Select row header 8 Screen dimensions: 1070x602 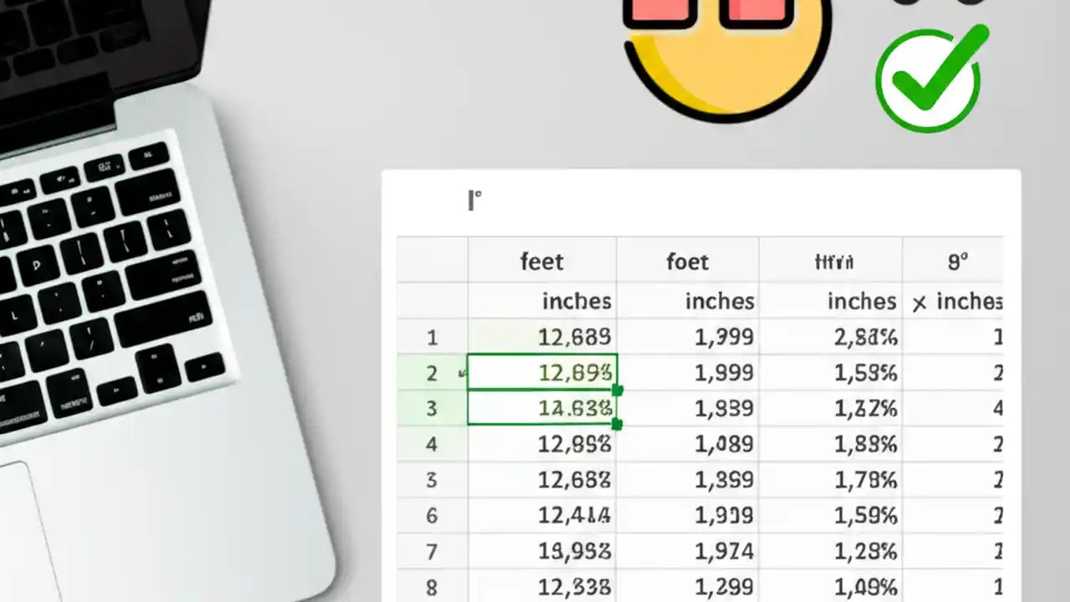point(431,587)
